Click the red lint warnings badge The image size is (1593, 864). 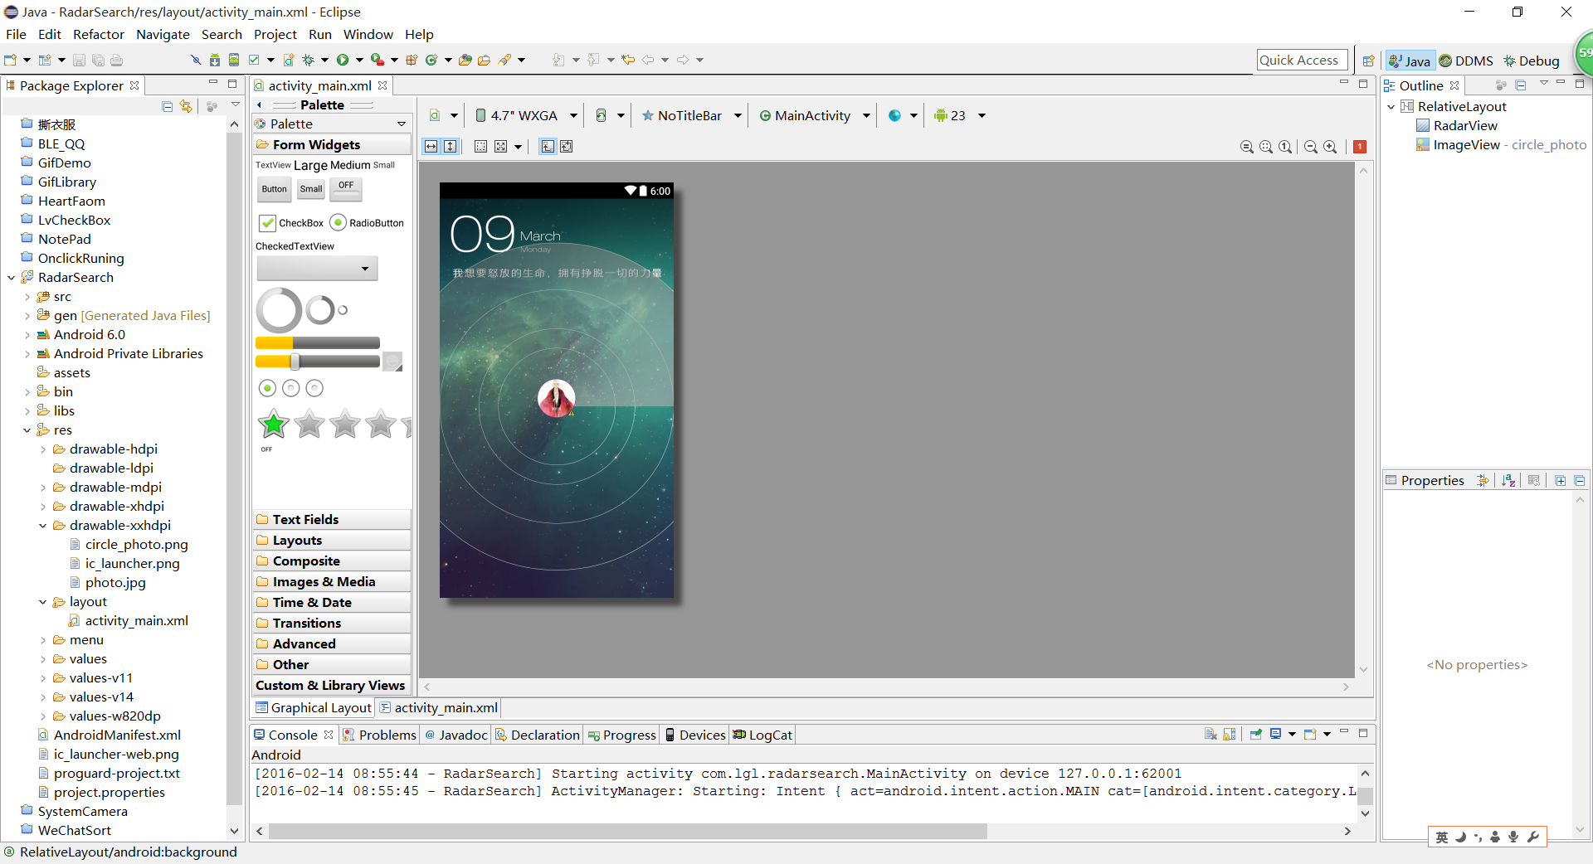point(1360,147)
